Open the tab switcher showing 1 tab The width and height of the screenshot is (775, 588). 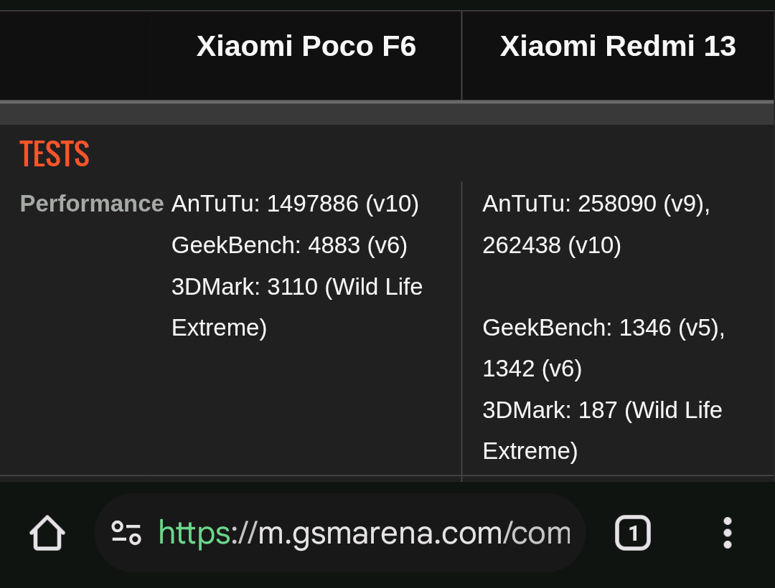[x=632, y=533]
